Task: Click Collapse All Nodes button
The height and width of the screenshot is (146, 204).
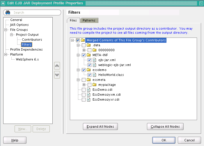Action: click(165, 127)
